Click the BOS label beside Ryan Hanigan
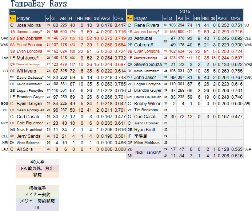The height and width of the screenshot is (211, 252). [x=4, y=103]
